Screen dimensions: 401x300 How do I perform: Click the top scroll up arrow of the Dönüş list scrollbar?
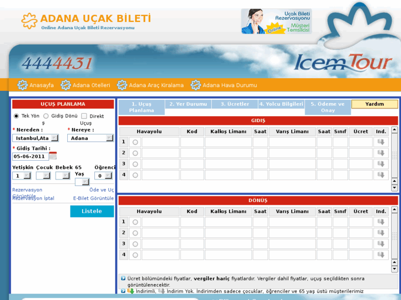pos(394,210)
